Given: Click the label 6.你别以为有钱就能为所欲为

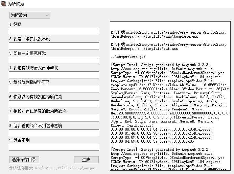Looking at the screenshot, I should point(36,97).
